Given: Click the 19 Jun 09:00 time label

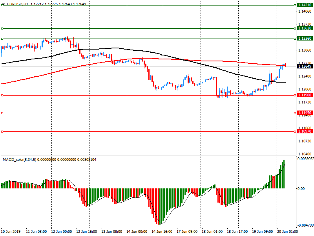Looking at the screenshot, I should click(262, 231).
